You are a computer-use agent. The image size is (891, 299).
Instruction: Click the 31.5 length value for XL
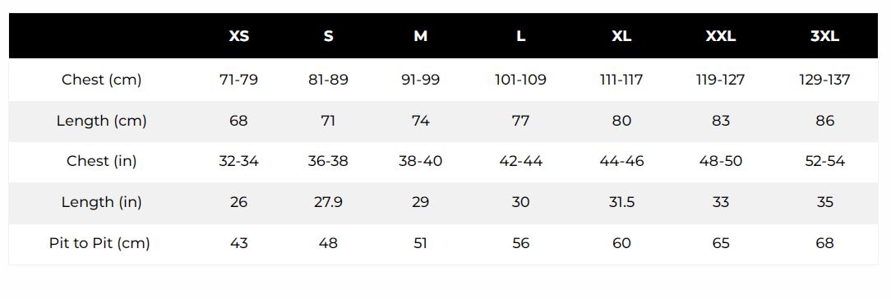621,202
